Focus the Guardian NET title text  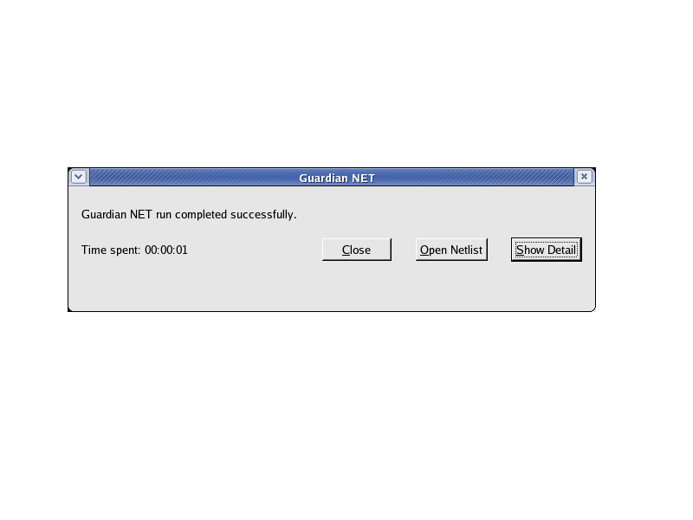337,178
